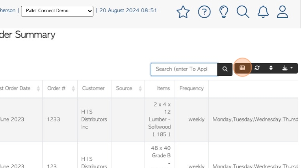Click the expand/collapse rows arrows icon
Viewport: 301px width, 168px height.
[271, 68]
